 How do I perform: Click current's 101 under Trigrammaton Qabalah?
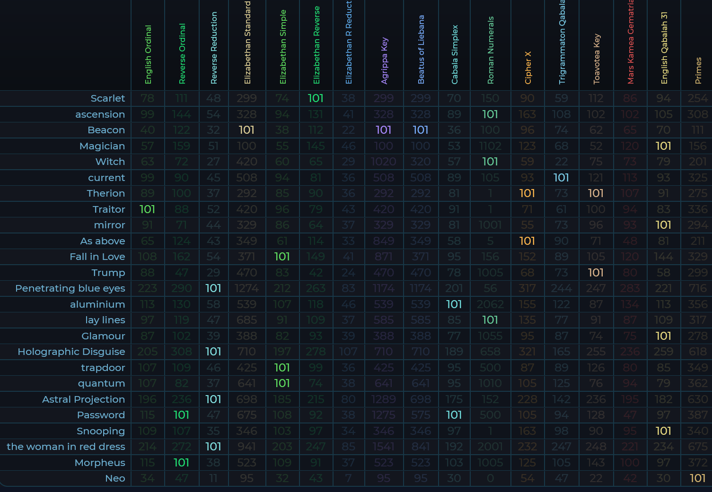pyautogui.click(x=561, y=178)
